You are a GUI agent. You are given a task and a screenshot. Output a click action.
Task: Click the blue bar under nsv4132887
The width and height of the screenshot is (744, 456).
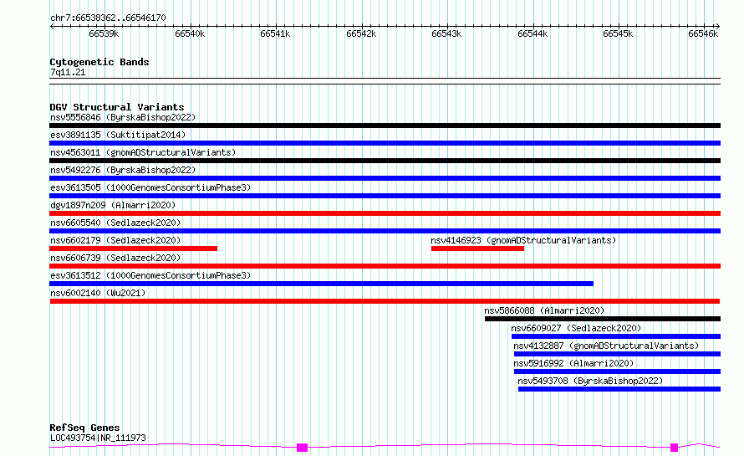click(617, 354)
